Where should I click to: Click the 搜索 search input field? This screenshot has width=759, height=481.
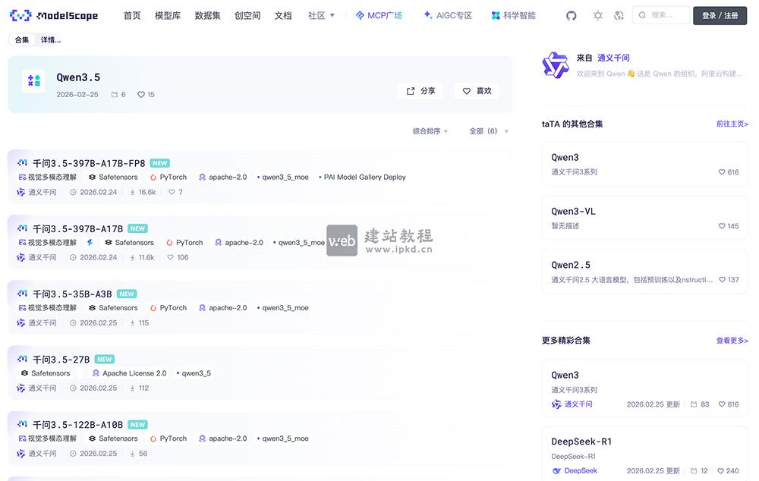pyautogui.click(x=660, y=14)
